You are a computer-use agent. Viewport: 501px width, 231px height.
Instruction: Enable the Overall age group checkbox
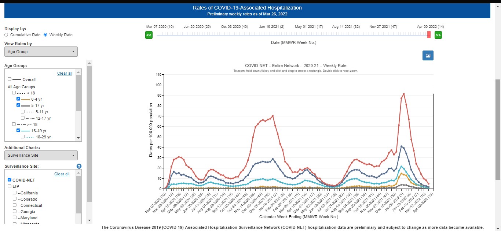point(10,79)
